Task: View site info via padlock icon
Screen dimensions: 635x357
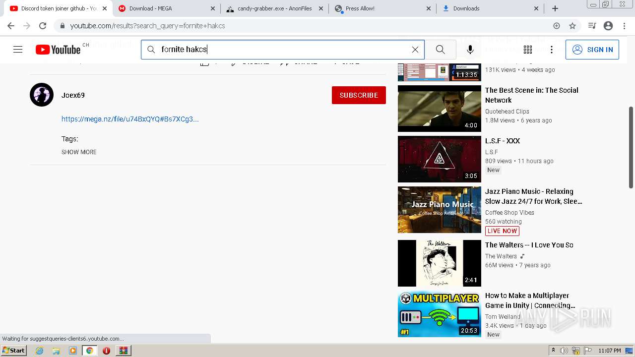Action: tap(62, 26)
